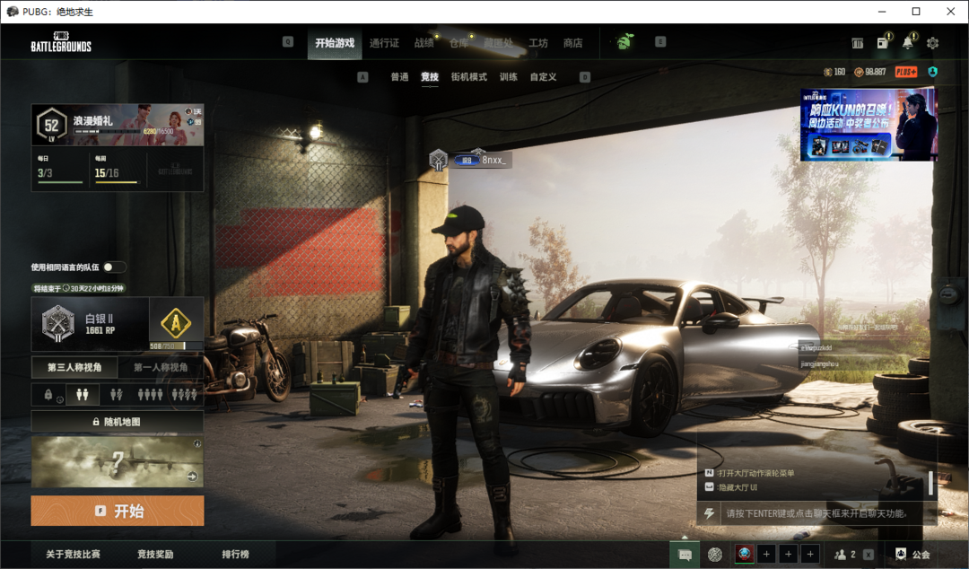The height and width of the screenshot is (569, 969).
Task: Open the KUN event banner
Action: point(869,124)
